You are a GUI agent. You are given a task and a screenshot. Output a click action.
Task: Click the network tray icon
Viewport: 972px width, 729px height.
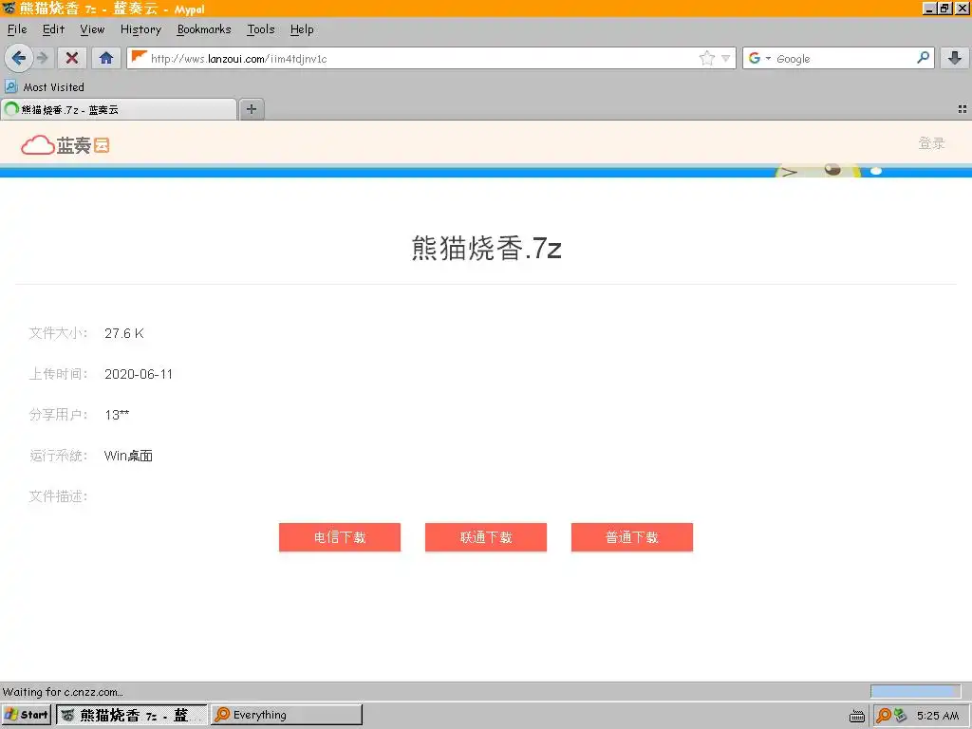(900, 716)
